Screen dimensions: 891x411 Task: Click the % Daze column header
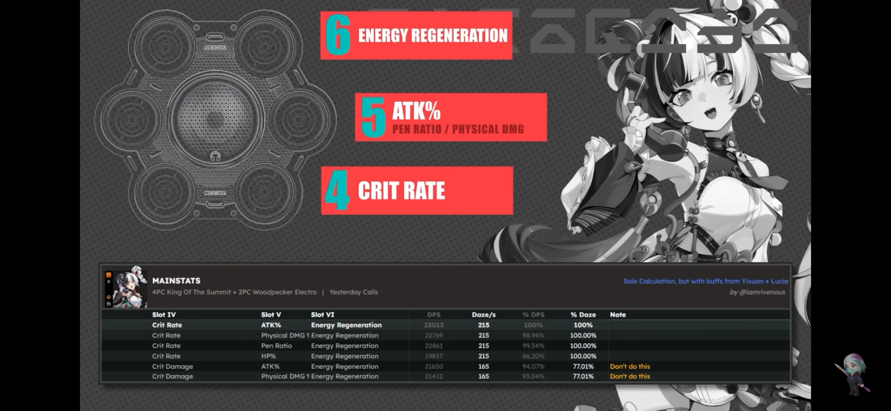point(583,315)
